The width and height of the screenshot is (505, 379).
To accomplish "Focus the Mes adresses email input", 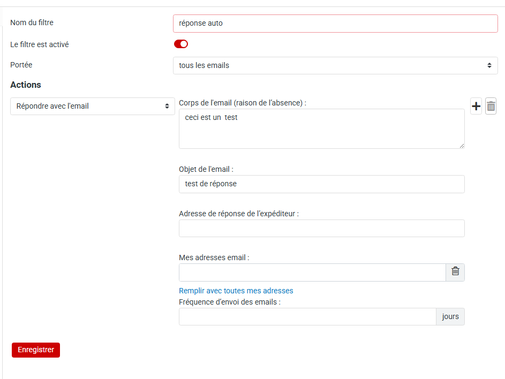I will (312, 272).
